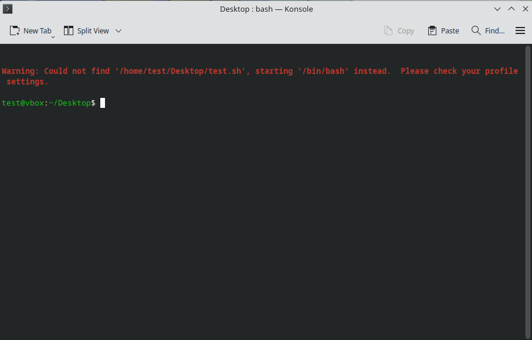Click the Split View button

click(87, 31)
